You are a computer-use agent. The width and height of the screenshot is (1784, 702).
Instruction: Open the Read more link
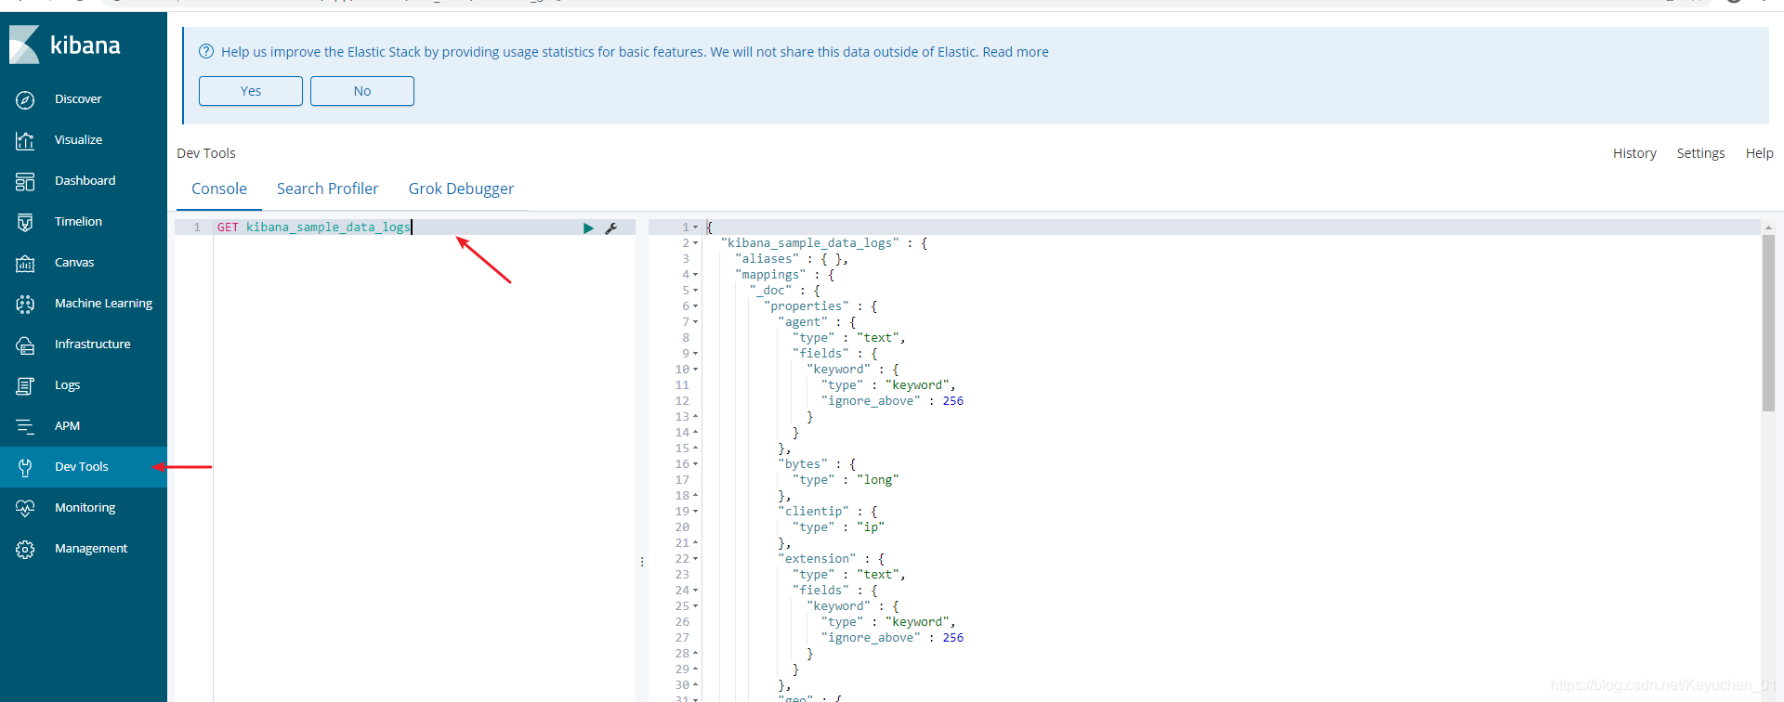tap(1016, 52)
